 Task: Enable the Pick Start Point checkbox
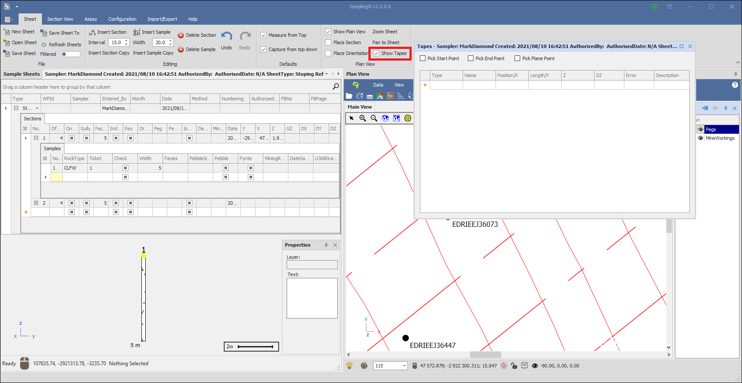(423, 58)
